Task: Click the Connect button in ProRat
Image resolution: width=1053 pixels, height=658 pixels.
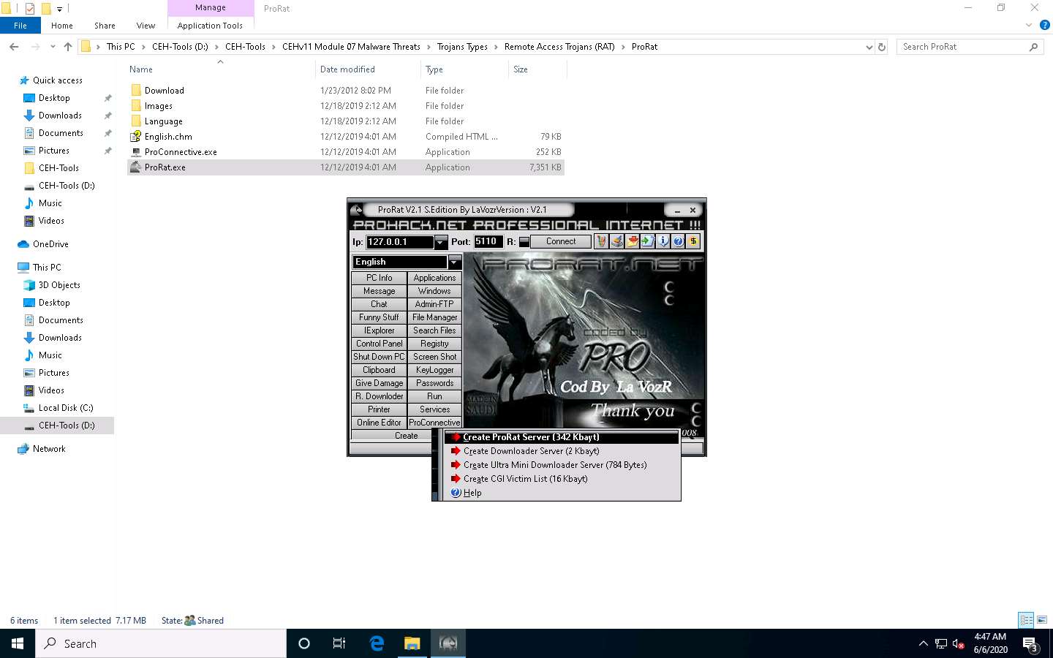Action: click(x=561, y=241)
